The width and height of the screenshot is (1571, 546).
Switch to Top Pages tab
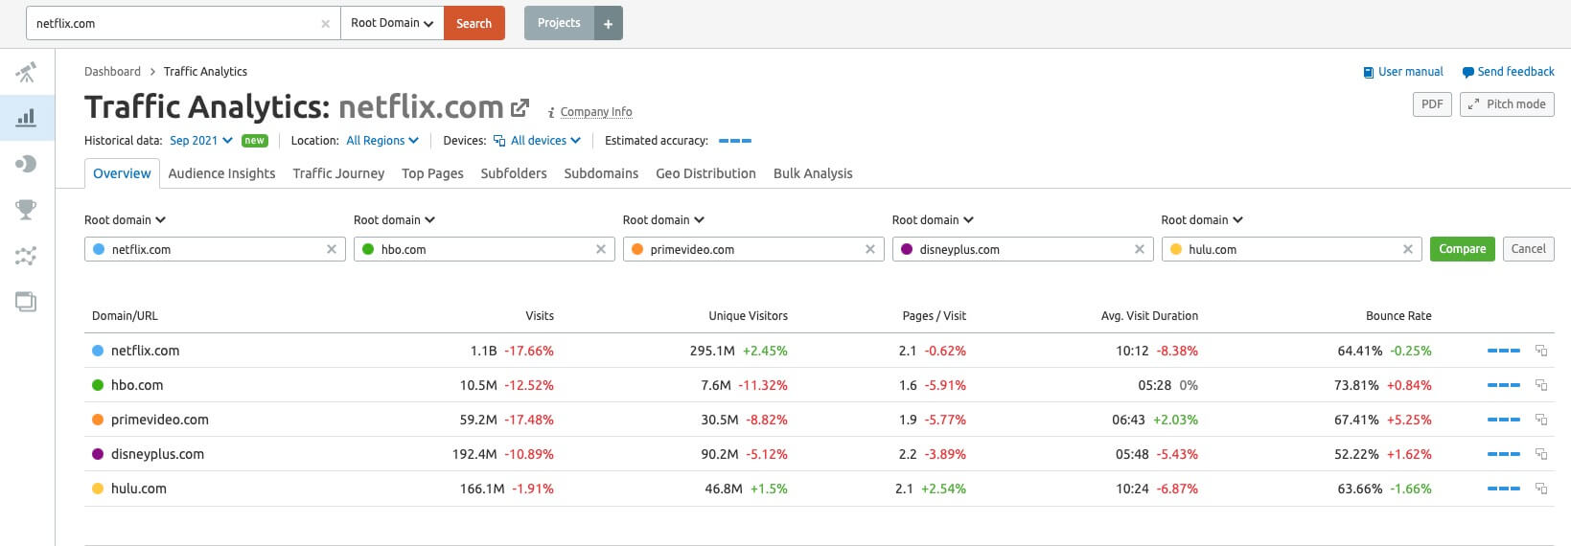coord(432,173)
